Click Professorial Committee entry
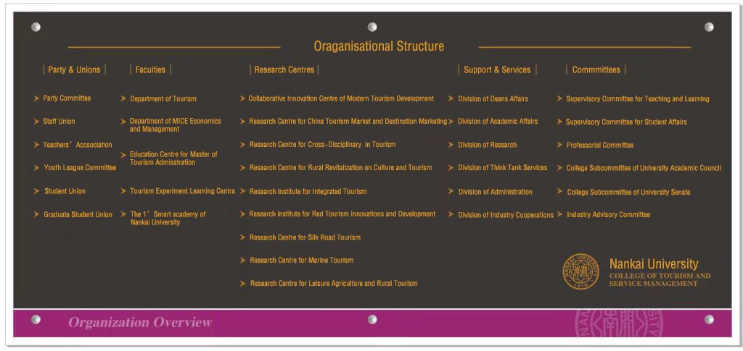The image size is (743, 351). click(x=600, y=145)
